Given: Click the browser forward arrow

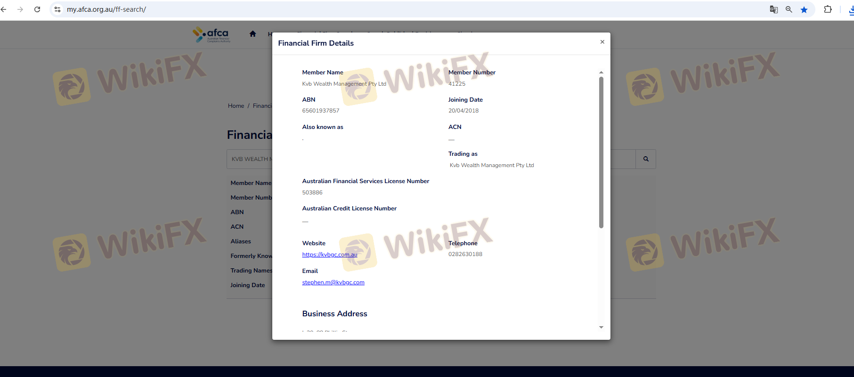Looking at the screenshot, I should (x=20, y=9).
